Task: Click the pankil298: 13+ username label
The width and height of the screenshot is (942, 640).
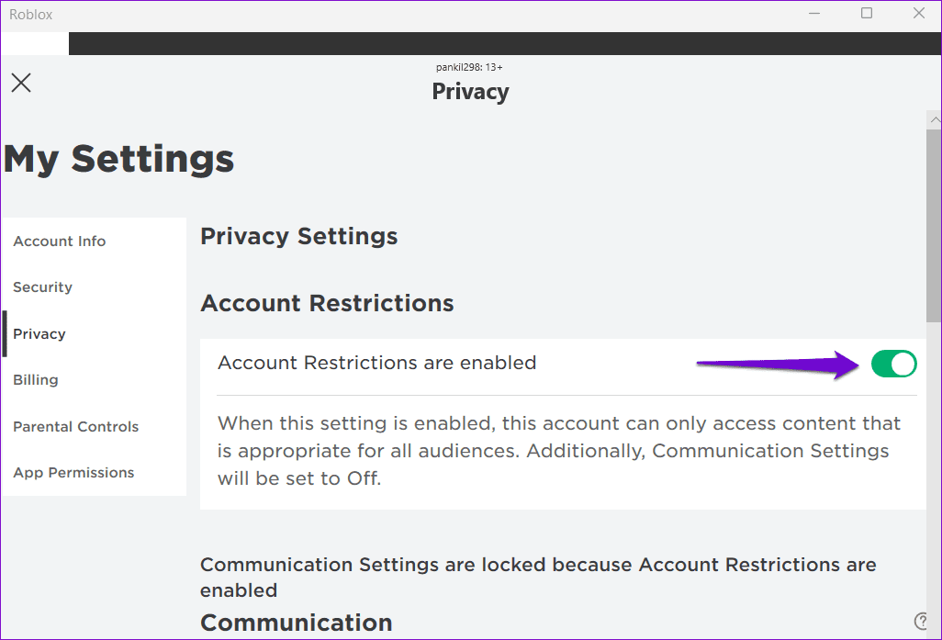Action: coord(469,67)
